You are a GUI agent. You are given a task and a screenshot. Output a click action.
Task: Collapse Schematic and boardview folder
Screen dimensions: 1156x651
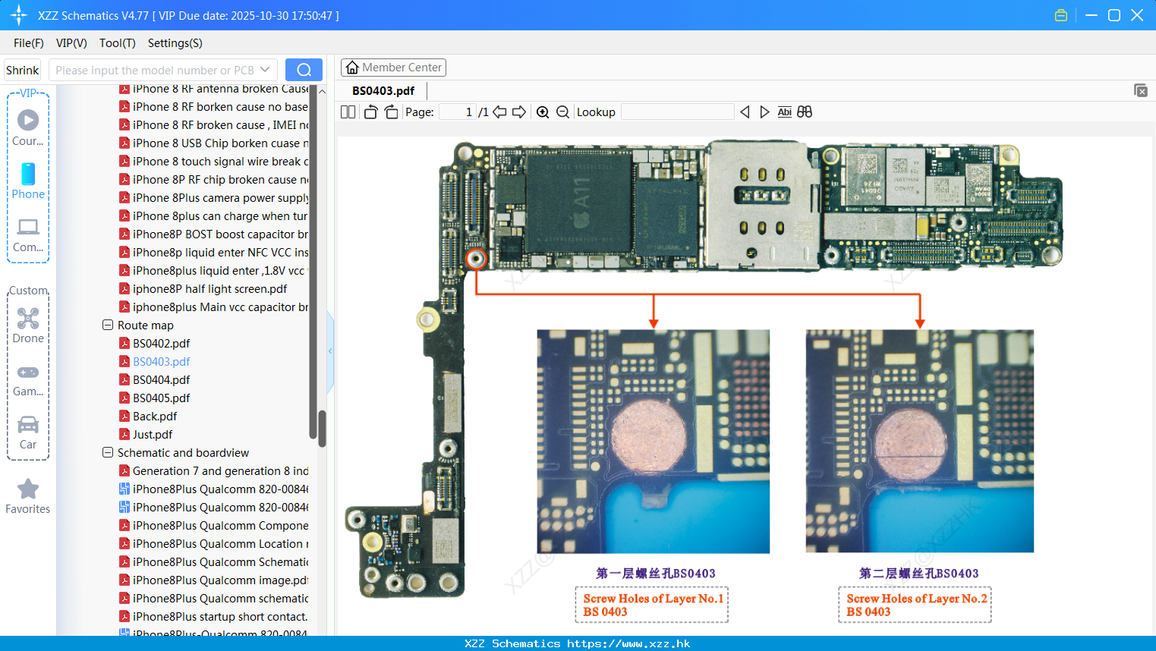point(108,452)
